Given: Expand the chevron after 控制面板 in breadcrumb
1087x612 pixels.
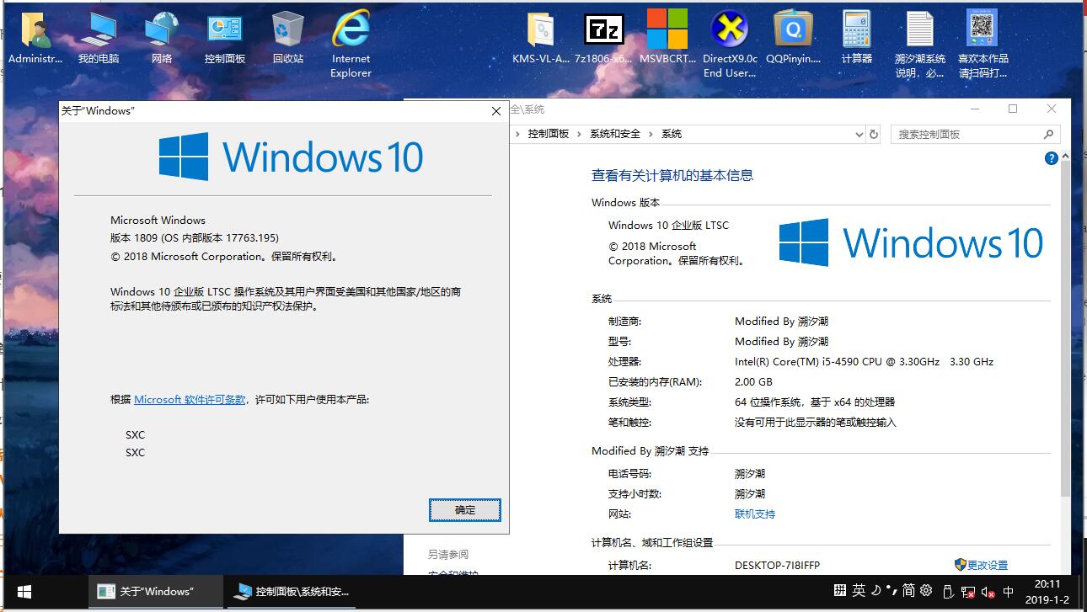Looking at the screenshot, I should point(580,135).
